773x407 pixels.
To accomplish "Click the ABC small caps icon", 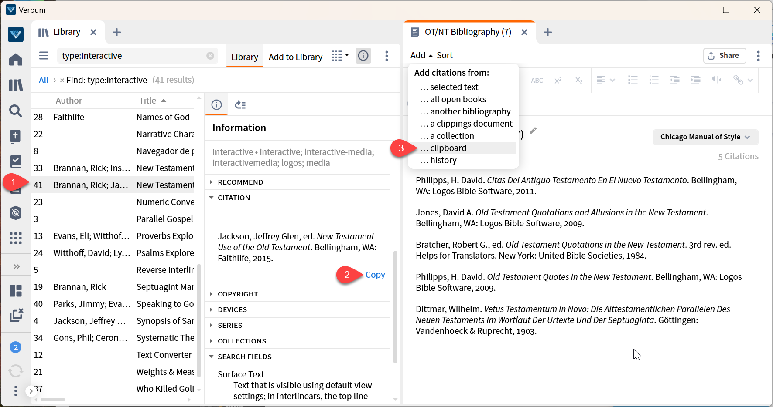I will click(x=537, y=81).
